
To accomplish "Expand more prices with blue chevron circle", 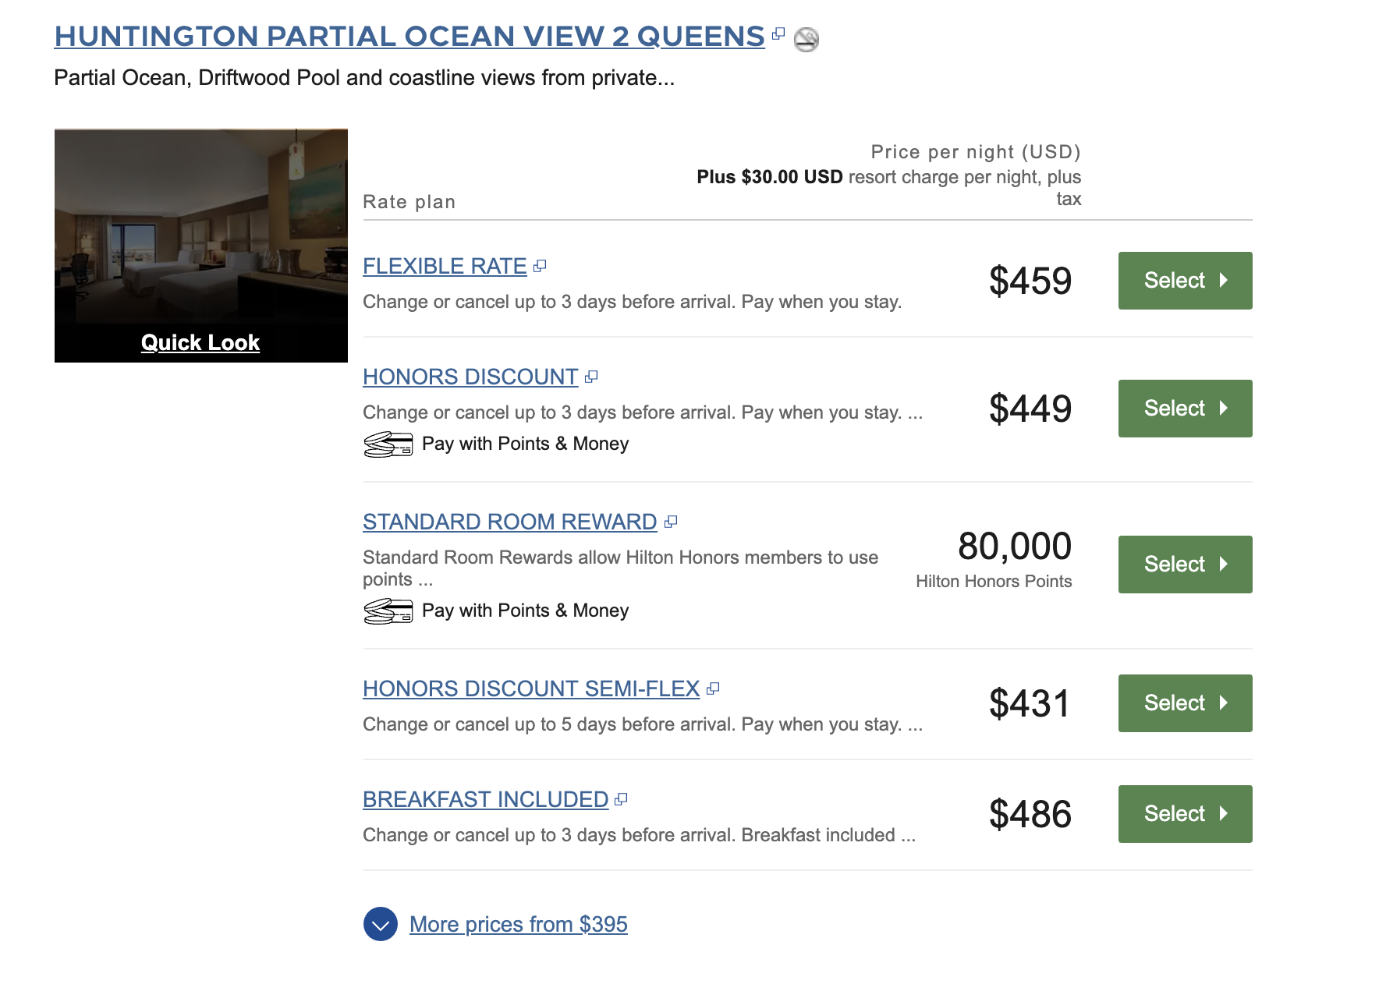I will tap(381, 924).
